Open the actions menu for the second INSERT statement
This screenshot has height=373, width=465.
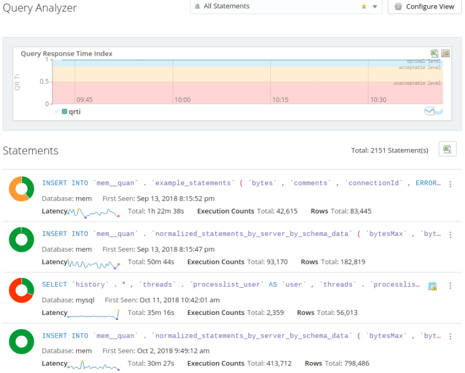coord(450,234)
